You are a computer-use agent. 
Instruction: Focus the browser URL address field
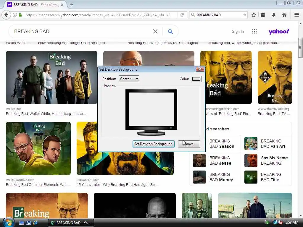(98, 15)
